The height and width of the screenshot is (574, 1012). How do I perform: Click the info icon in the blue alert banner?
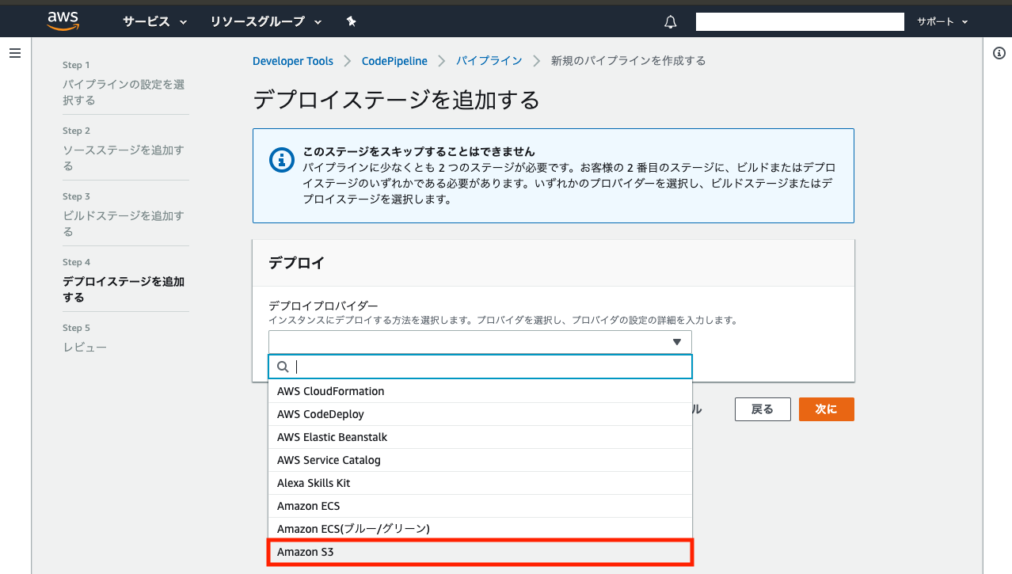click(282, 160)
